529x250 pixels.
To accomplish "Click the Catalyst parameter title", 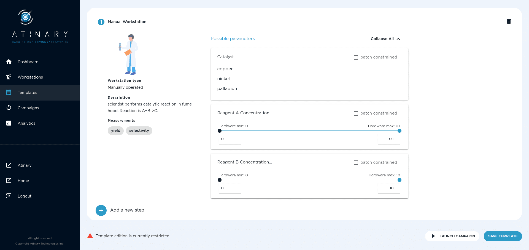I will coord(225,57).
